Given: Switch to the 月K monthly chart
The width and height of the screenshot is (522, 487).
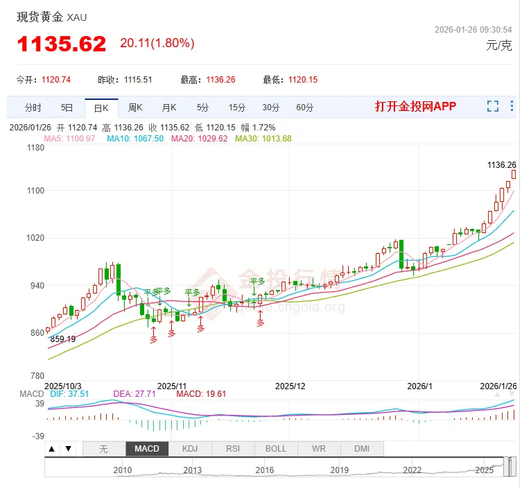Looking at the screenshot, I should click(169, 108).
